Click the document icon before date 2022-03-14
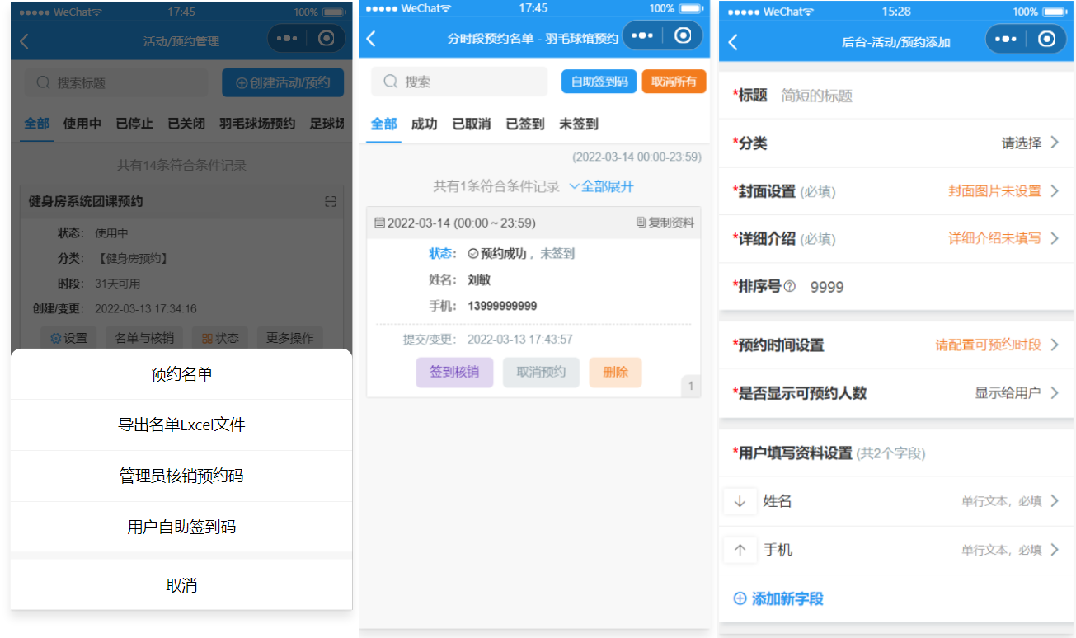1076x638 pixels. click(x=378, y=224)
